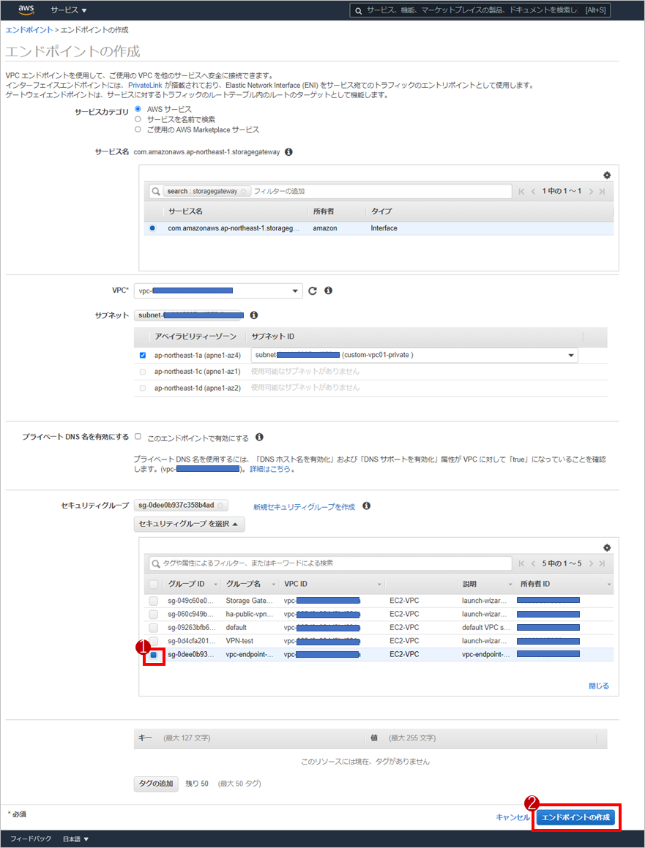Enable private DNS for this endpoint
645x848 pixels.
[138, 437]
